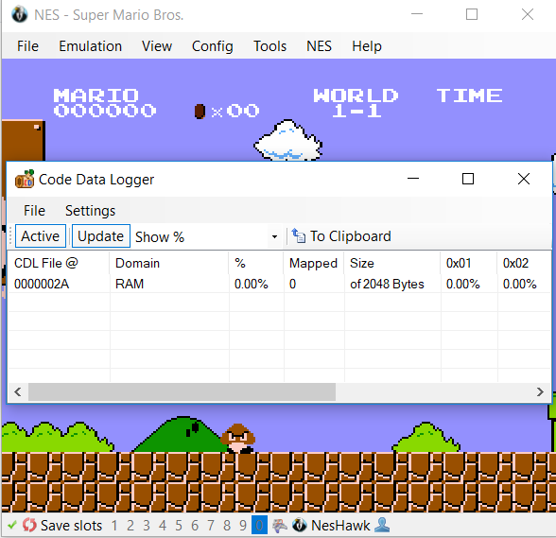This screenshot has height=538, width=556.
Task: Click the Code Data Logger window icon
Action: point(25,179)
